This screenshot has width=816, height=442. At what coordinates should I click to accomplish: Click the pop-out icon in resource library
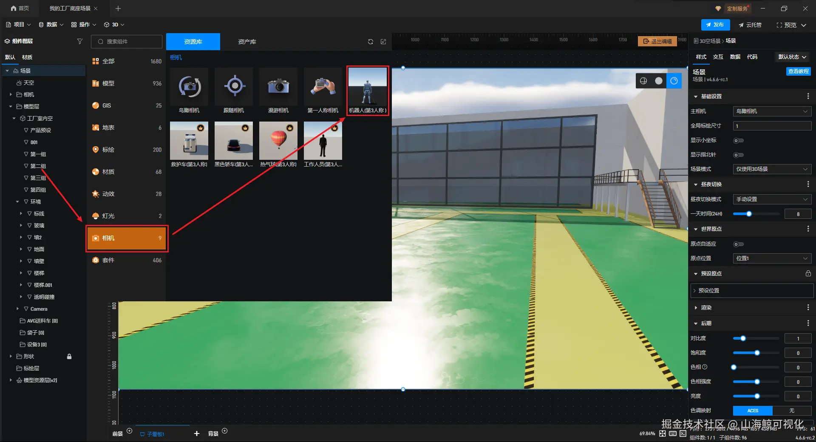point(383,42)
